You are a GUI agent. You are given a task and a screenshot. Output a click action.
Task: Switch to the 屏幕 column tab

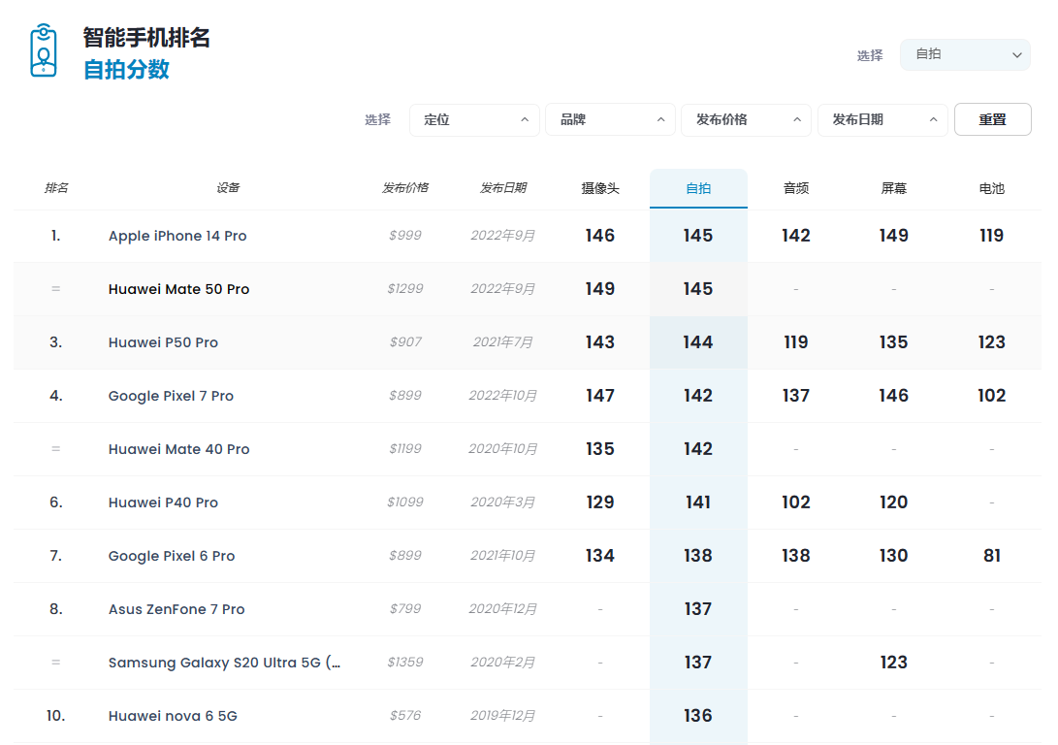coord(893,188)
